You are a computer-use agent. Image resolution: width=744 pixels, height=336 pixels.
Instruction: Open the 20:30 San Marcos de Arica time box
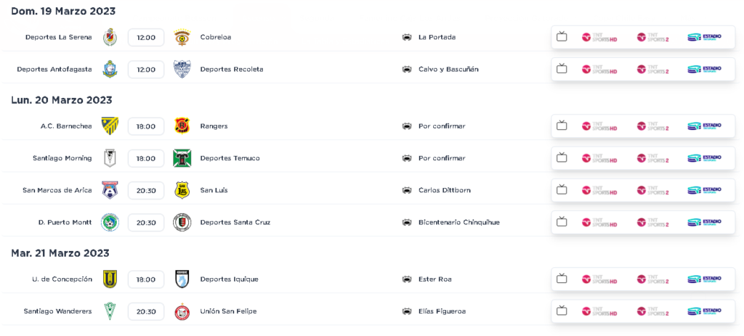146,190
